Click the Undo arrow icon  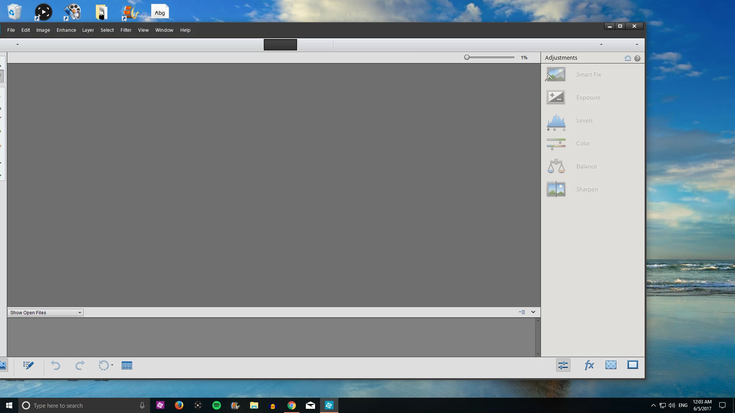[56, 366]
